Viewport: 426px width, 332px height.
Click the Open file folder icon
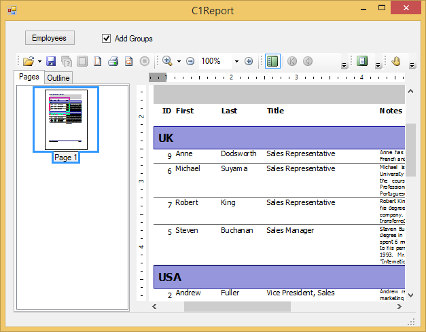tap(28, 61)
